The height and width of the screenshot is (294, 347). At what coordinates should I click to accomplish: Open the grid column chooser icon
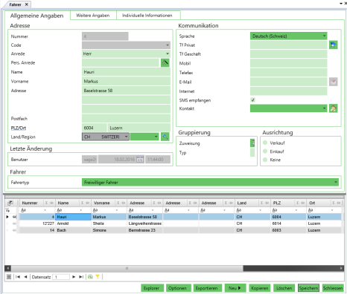pyautogui.click(x=10, y=203)
